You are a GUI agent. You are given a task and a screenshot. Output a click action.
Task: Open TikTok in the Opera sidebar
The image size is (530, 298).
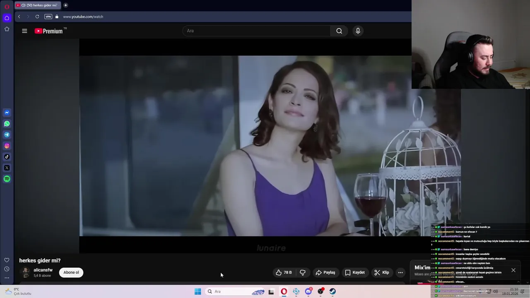tap(7, 157)
